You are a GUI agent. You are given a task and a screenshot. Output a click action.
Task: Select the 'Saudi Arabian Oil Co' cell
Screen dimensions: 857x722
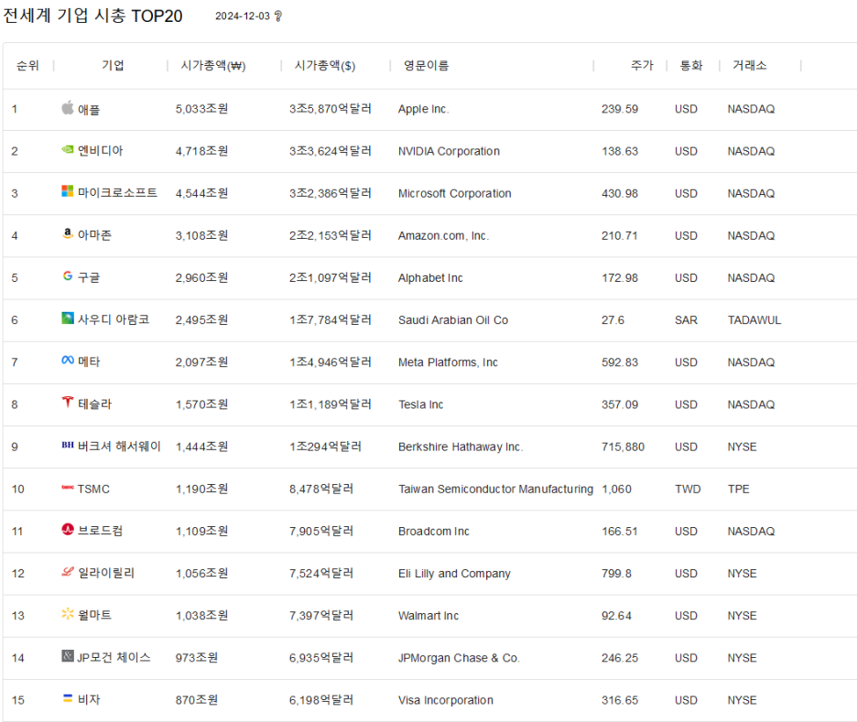(453, 320)
